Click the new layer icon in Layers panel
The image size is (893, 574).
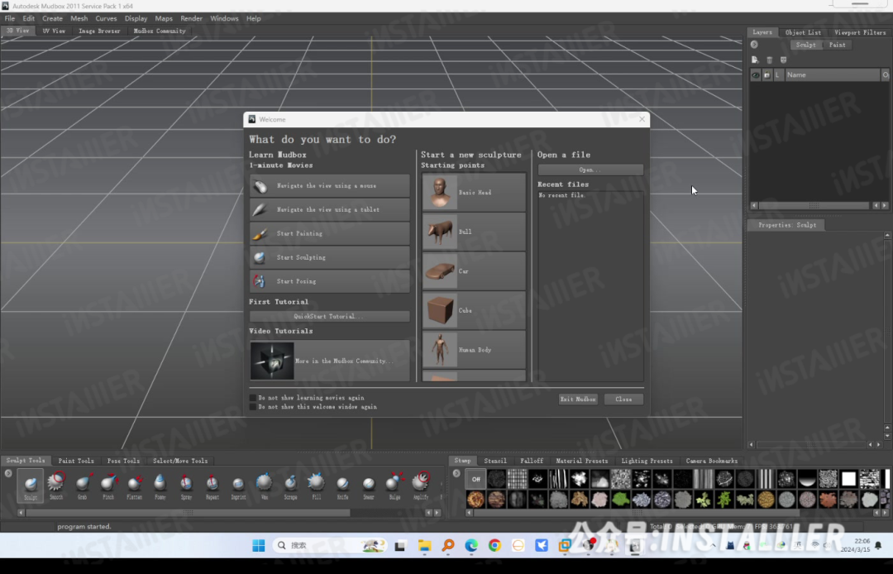pos(755,60)
